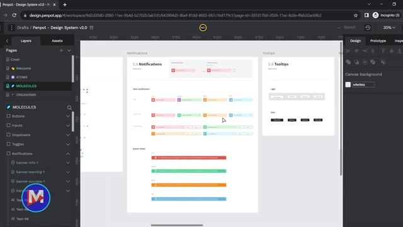Click distribute horizontally icon

373,51
